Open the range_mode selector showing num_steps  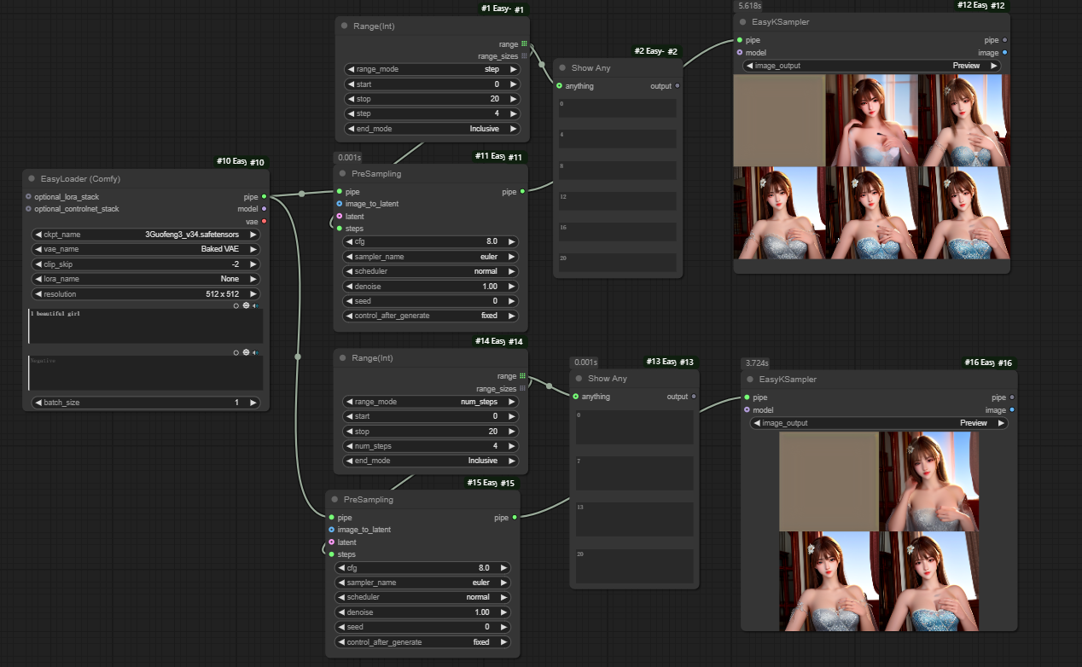tap(431, 402)
